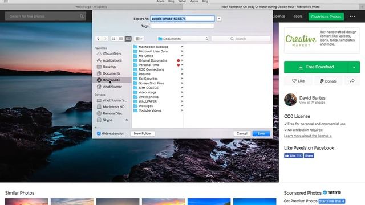Viewport: 365px width, 205px height.
Task: Click the Tags input field
Action: (182, 26)
